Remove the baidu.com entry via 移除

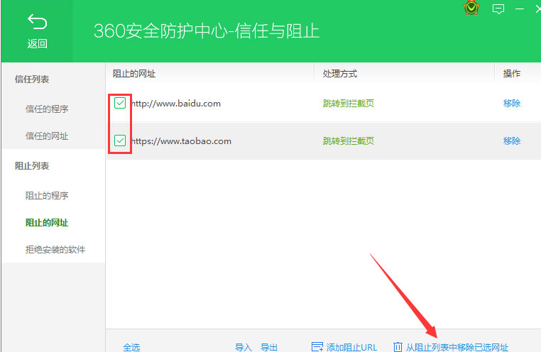512,103
